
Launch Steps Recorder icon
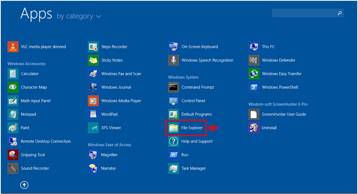pos(93,46)
